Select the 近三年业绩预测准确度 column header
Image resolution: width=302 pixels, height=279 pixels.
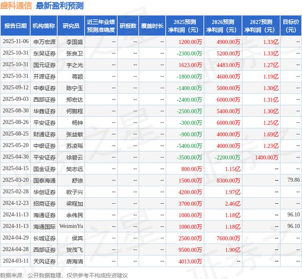101,26
